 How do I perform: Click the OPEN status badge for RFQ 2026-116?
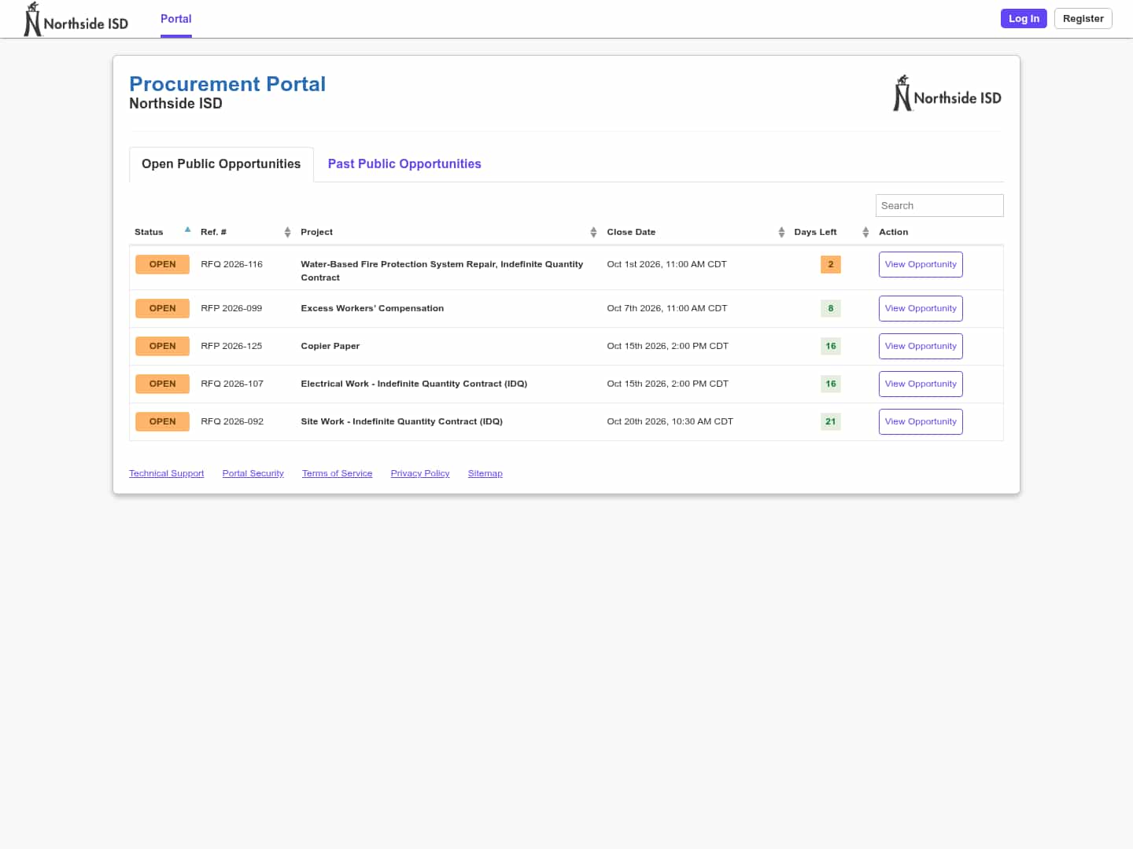point(162,265)
